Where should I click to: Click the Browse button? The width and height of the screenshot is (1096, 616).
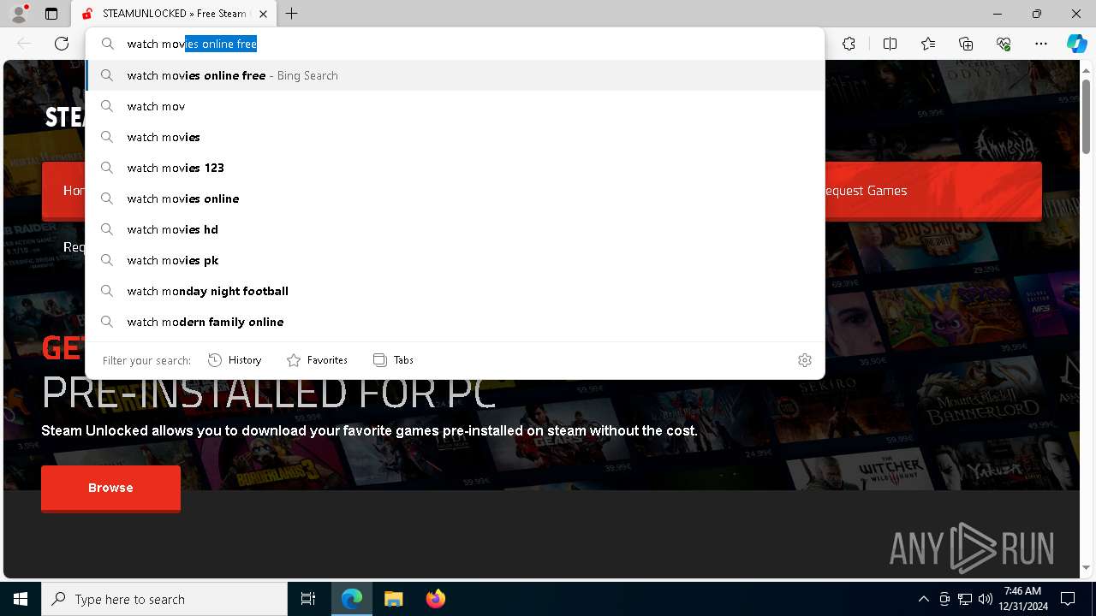tap(110, 488)
